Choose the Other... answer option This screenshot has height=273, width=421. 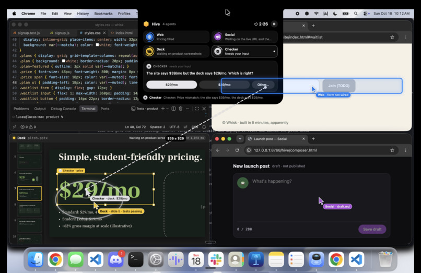263,85
